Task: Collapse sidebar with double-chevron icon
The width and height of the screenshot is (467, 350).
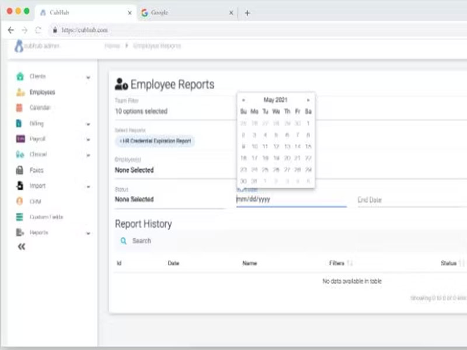Action: 22,247
